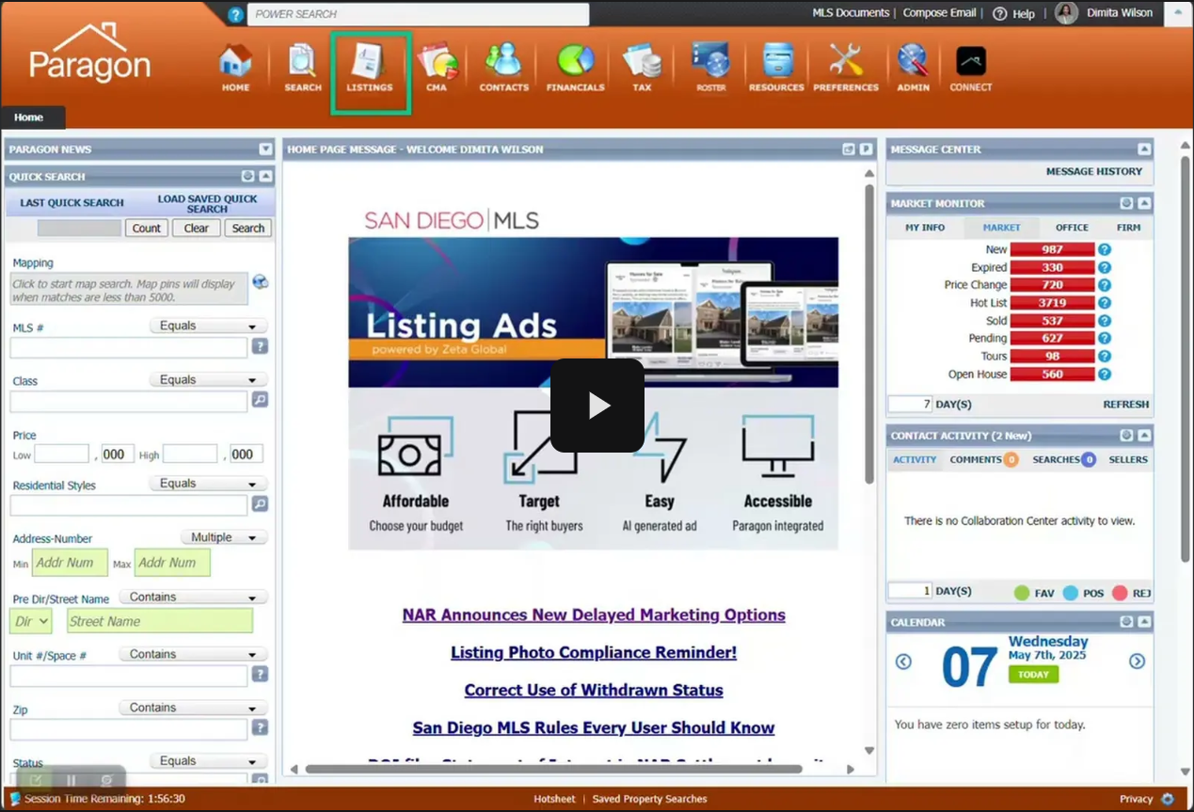Screen dimensions: 1194x812
Task: Open the Admin toolbar icon
Action: 913,68
